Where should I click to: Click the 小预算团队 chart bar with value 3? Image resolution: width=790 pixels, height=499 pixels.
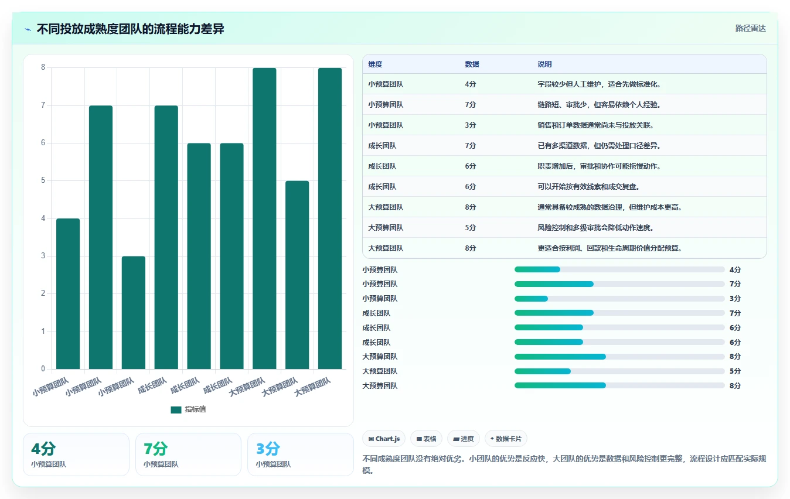pyautogui.click(x=134, y=313)
